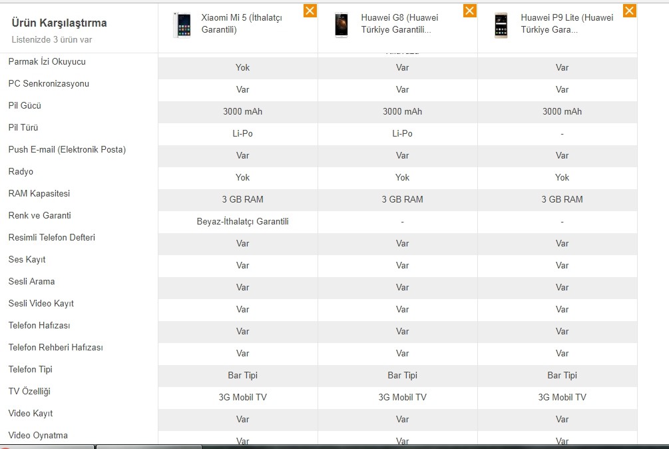
Task: Select the Video Oynatma row label
Action: tap(38, 435)
